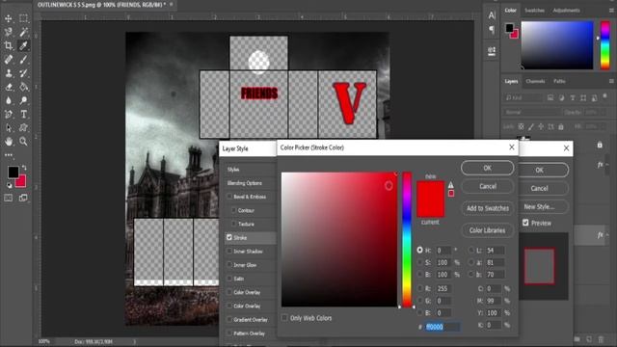Select the Eyedropper tool in toolbar
Screen dimensions: 617x347
click(23, 45)
